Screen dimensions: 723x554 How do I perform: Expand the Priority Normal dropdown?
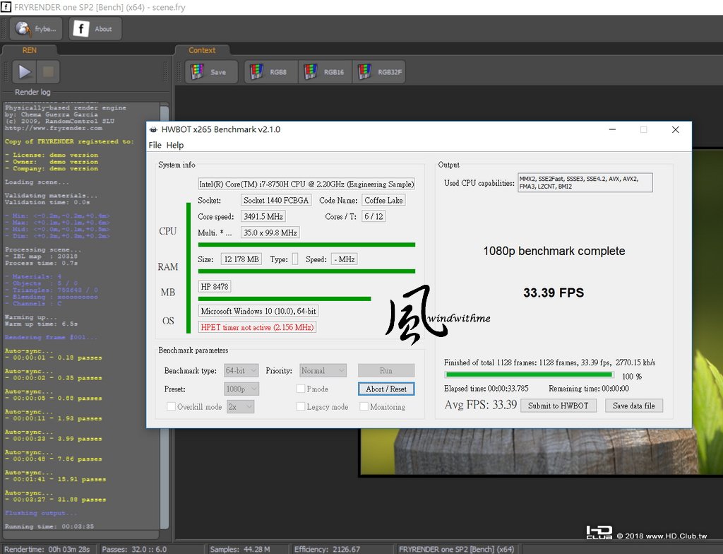coord(323,371)
